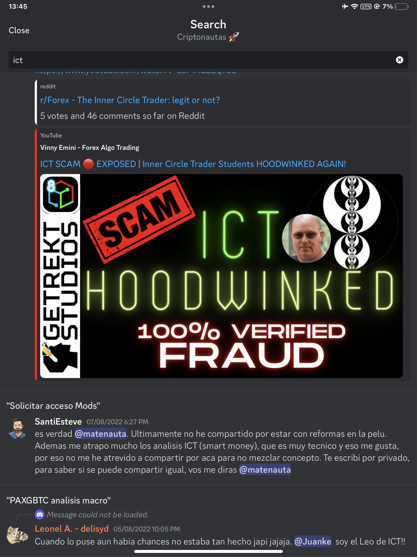Tap SantiEsteve's avatar picture
The image size is (417, 557).
17,428
